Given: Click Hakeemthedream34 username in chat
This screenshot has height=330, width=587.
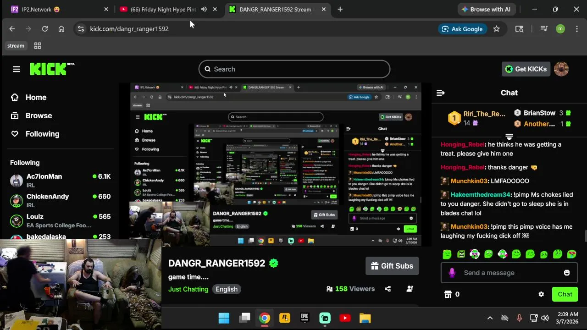Looking at the screenshot, I should (480, 195).
